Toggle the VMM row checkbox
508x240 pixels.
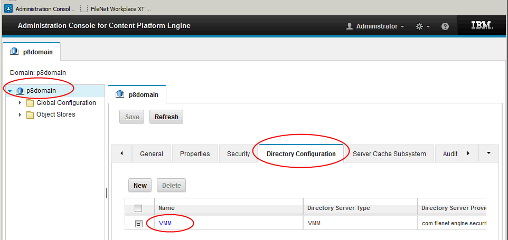(x=138, y=224)
